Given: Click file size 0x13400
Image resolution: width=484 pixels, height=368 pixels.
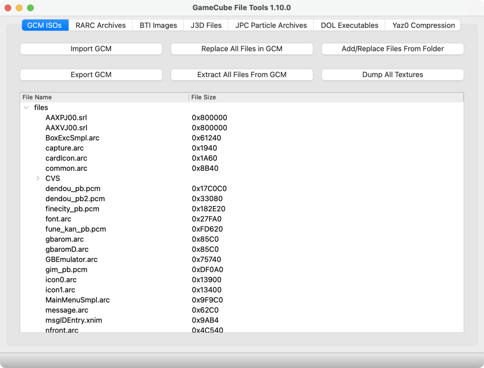Looking at the screenshot, I should point(207,290).
